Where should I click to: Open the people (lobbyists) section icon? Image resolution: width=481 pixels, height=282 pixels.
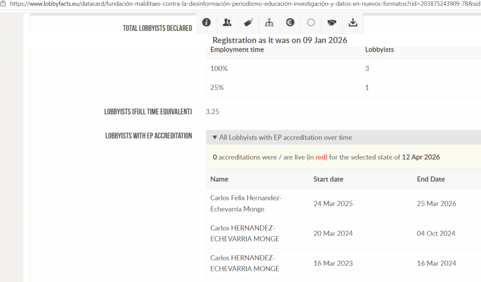pyautogui.click(x=227, y=23)
